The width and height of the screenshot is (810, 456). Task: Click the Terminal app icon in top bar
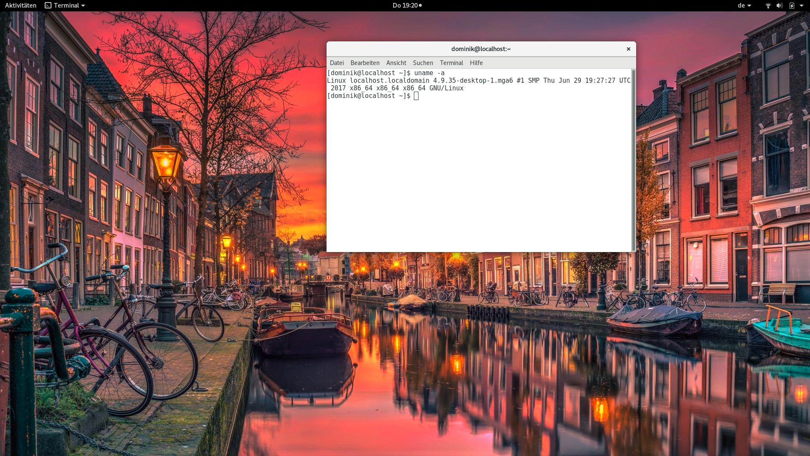tap(48, 5)
